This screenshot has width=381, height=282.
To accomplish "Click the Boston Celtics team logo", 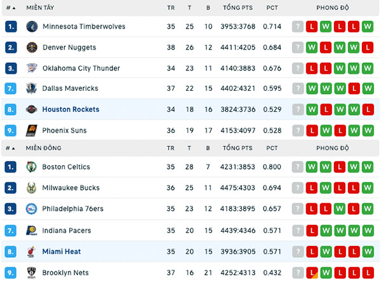I will [31, 167].
